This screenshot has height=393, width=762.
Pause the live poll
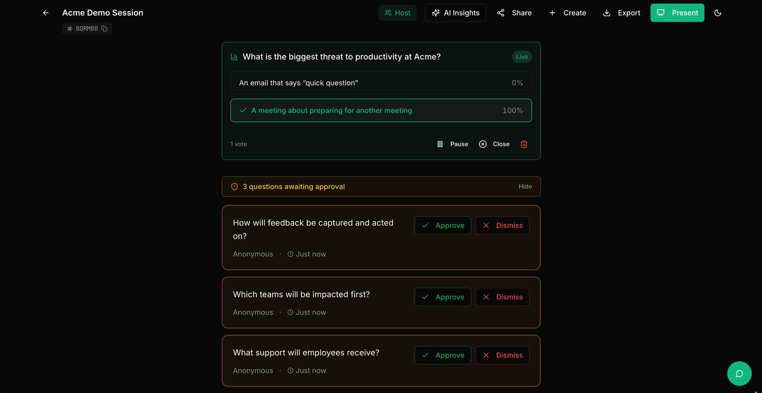(x=452, y=144)
